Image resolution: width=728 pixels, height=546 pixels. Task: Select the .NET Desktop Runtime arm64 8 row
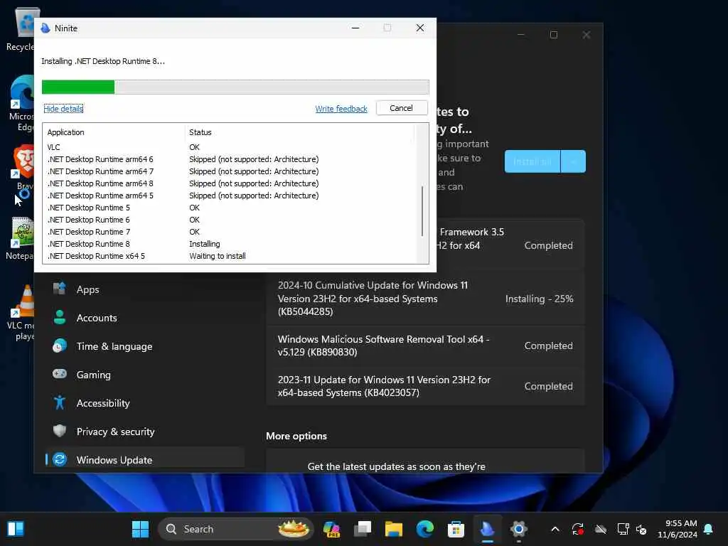pos(230,183)
